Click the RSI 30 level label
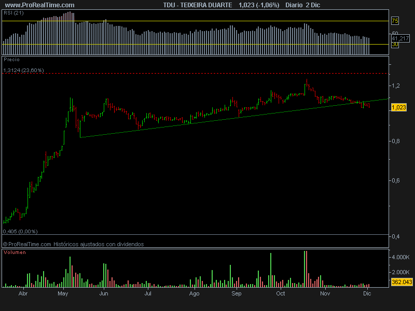Viewport: 415px width, 311px height. coord(395,45)
